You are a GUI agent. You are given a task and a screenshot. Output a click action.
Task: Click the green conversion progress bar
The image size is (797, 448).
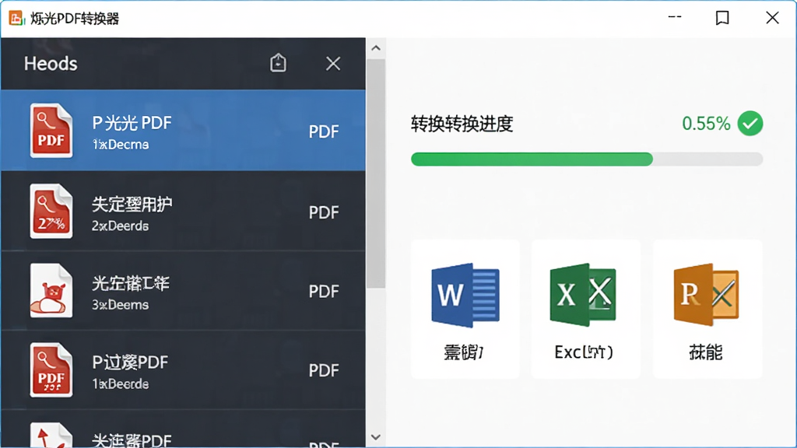(587, 159)
